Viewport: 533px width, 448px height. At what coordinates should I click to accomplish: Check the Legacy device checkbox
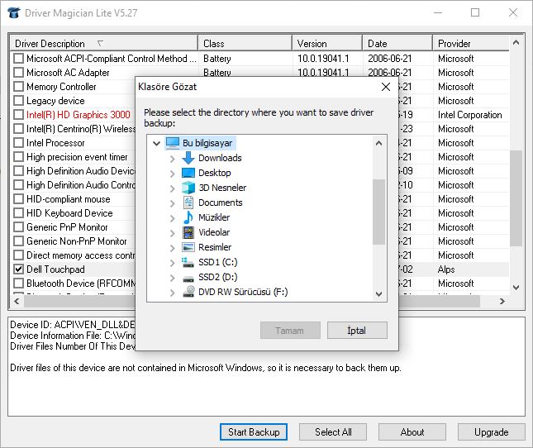click(18, 101)
